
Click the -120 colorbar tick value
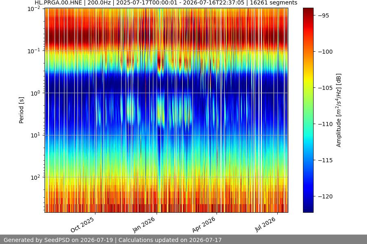click(x=325, y=196)
